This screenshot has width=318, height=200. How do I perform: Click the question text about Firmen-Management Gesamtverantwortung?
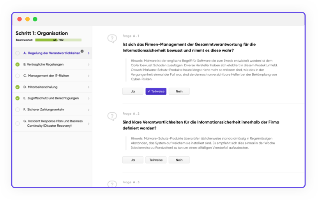point(189,48)
